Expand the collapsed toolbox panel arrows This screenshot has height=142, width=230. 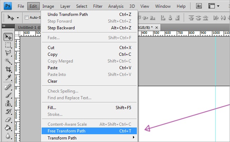(4, 26)
